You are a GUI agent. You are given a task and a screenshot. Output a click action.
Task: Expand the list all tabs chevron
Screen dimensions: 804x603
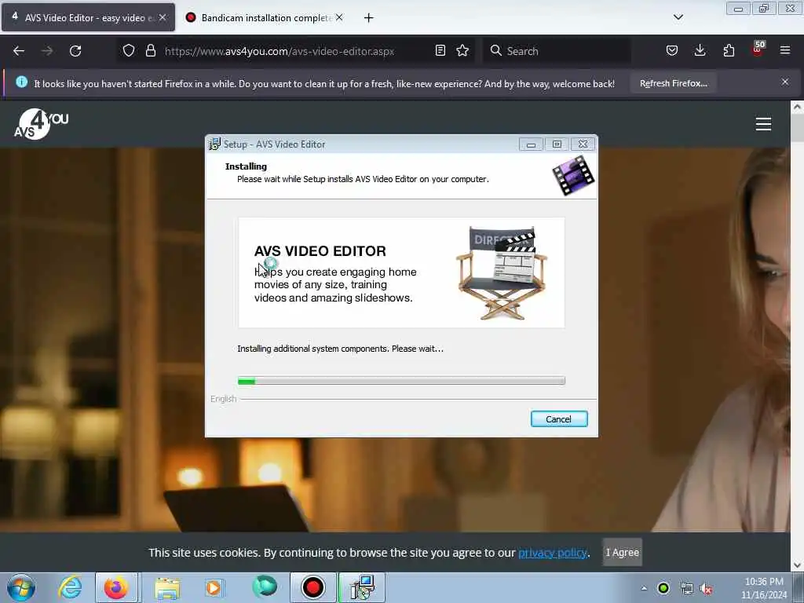click(678, 17)
